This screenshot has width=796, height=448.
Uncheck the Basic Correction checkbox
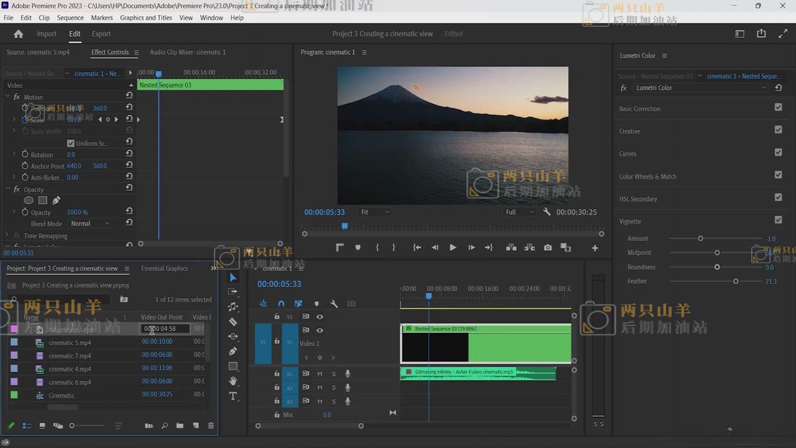778,108
